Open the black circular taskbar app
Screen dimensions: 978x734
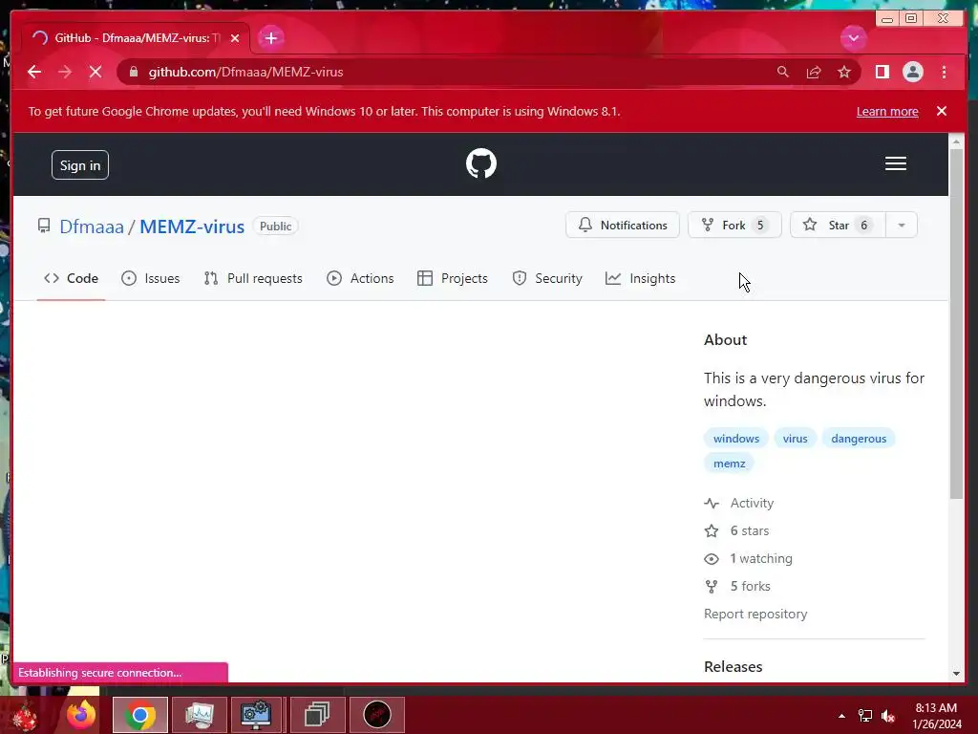pos(376,715)
